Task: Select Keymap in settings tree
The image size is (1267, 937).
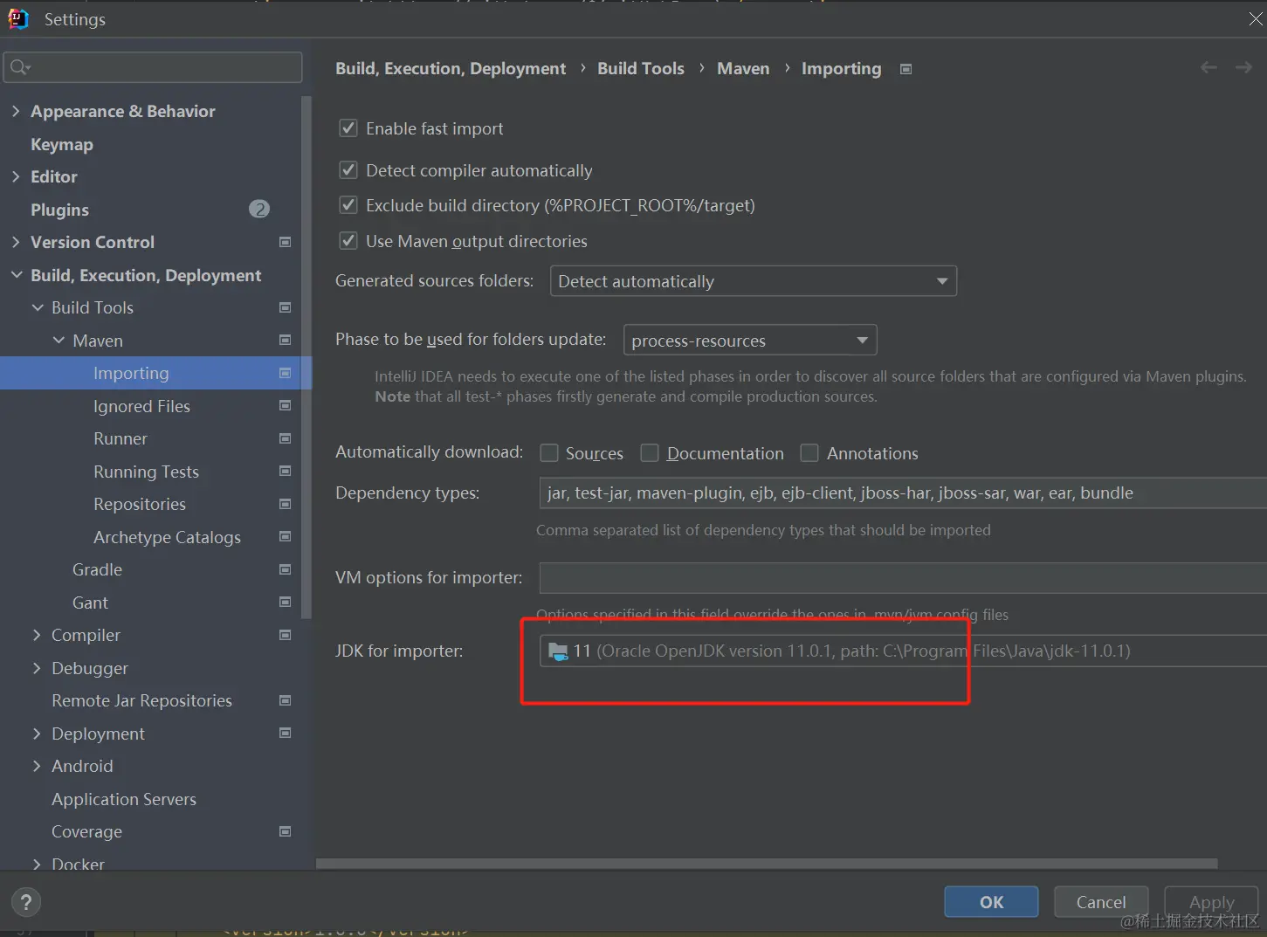Action: coord(62,144)
